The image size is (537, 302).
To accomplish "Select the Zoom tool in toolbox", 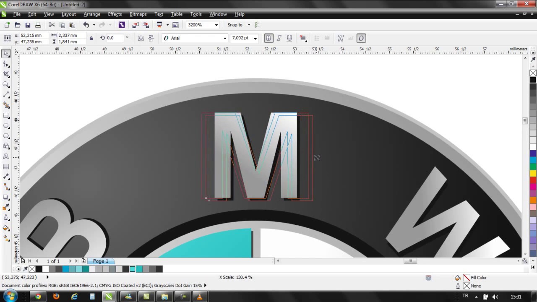I will [6, 84].
